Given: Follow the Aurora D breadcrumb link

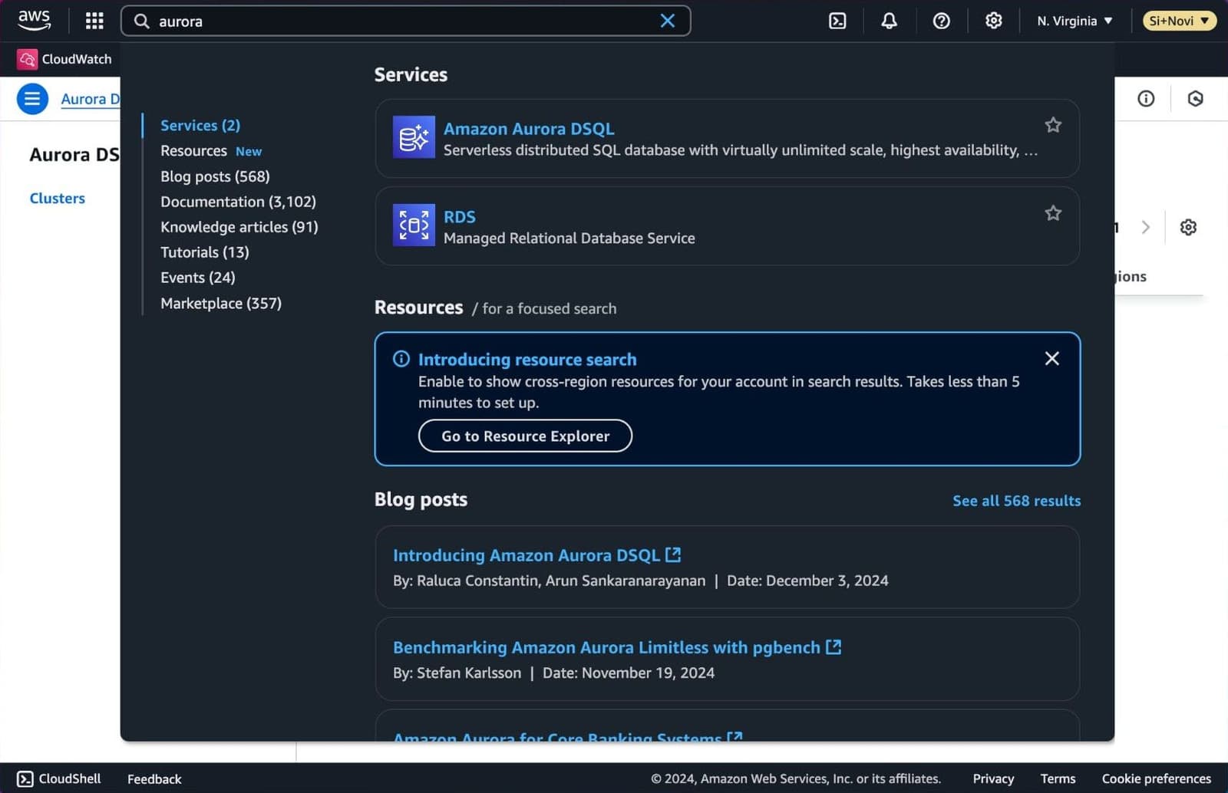Looking at the screenshot, I should (90, 99).
